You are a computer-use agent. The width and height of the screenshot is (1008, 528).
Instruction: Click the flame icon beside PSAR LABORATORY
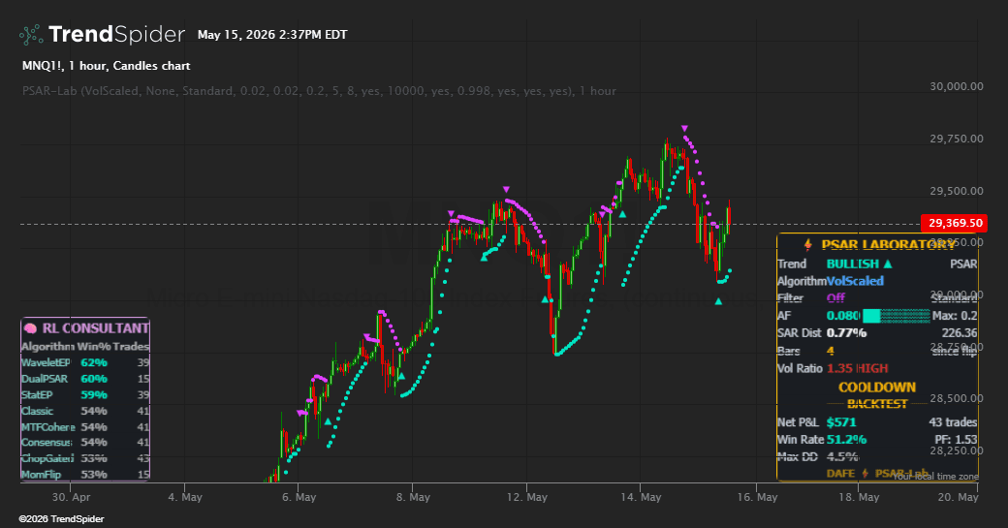[x=808, y=245]
